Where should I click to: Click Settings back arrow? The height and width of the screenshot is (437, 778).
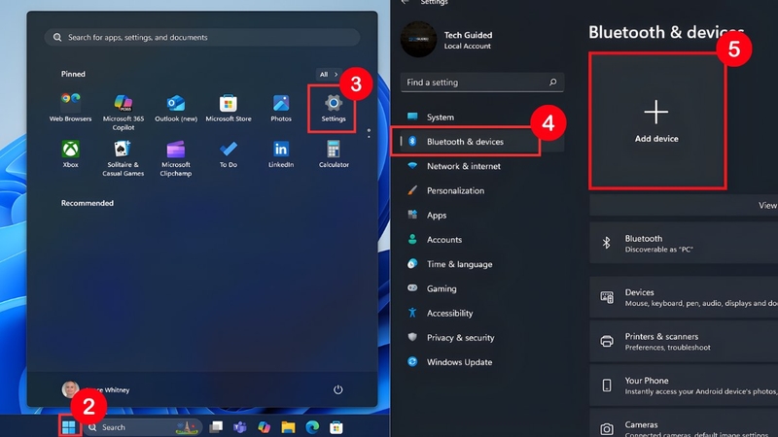406,2
